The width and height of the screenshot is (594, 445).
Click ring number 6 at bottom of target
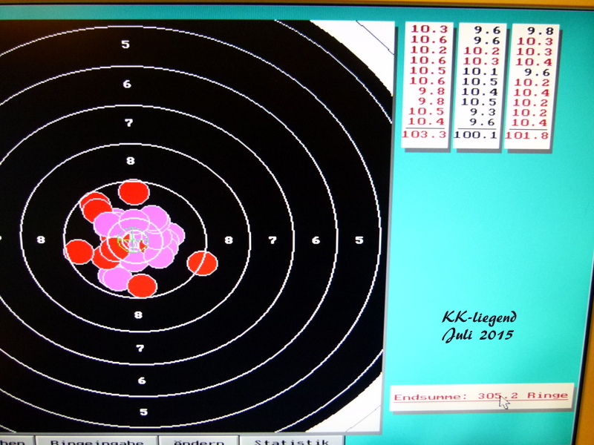[142, 380]
